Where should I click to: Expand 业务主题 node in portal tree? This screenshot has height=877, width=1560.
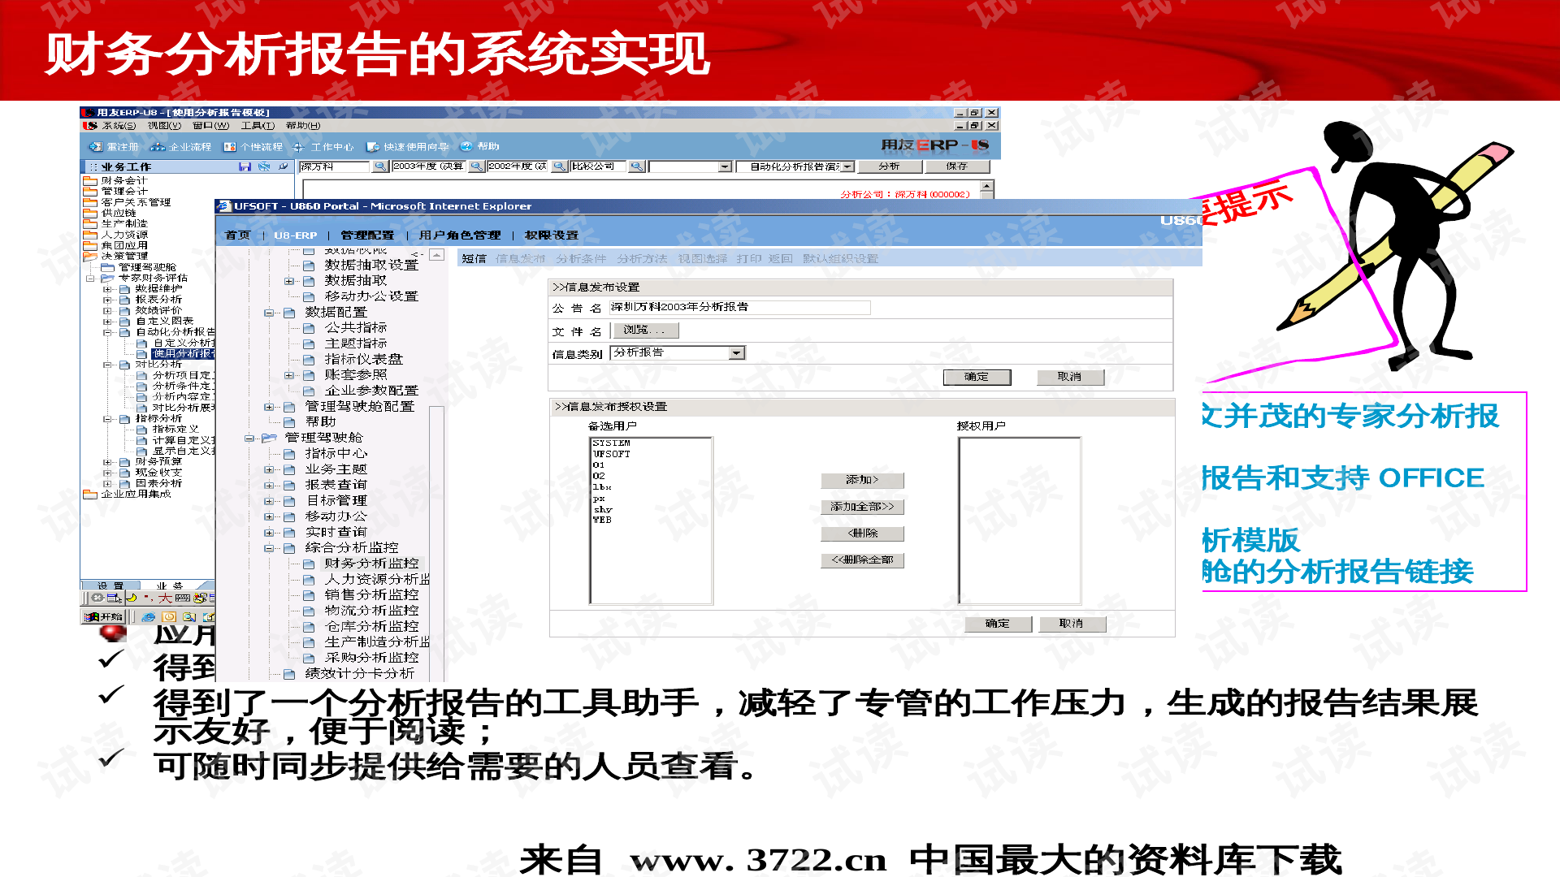pyautogui.click(x=268, y=469)
